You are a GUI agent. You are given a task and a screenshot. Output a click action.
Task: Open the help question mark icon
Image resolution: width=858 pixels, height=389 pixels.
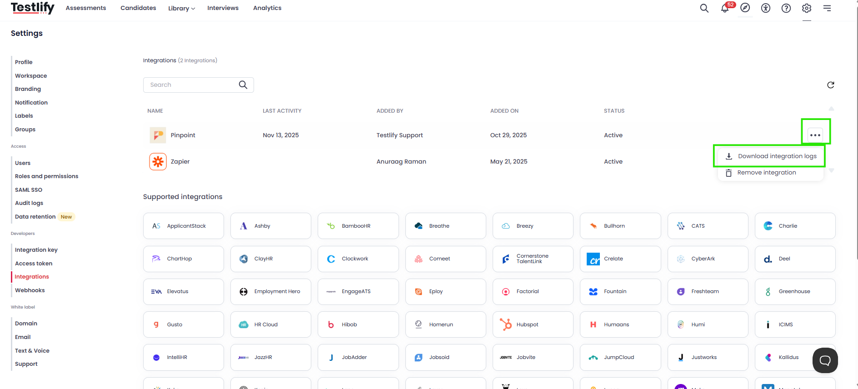point(786,8)
